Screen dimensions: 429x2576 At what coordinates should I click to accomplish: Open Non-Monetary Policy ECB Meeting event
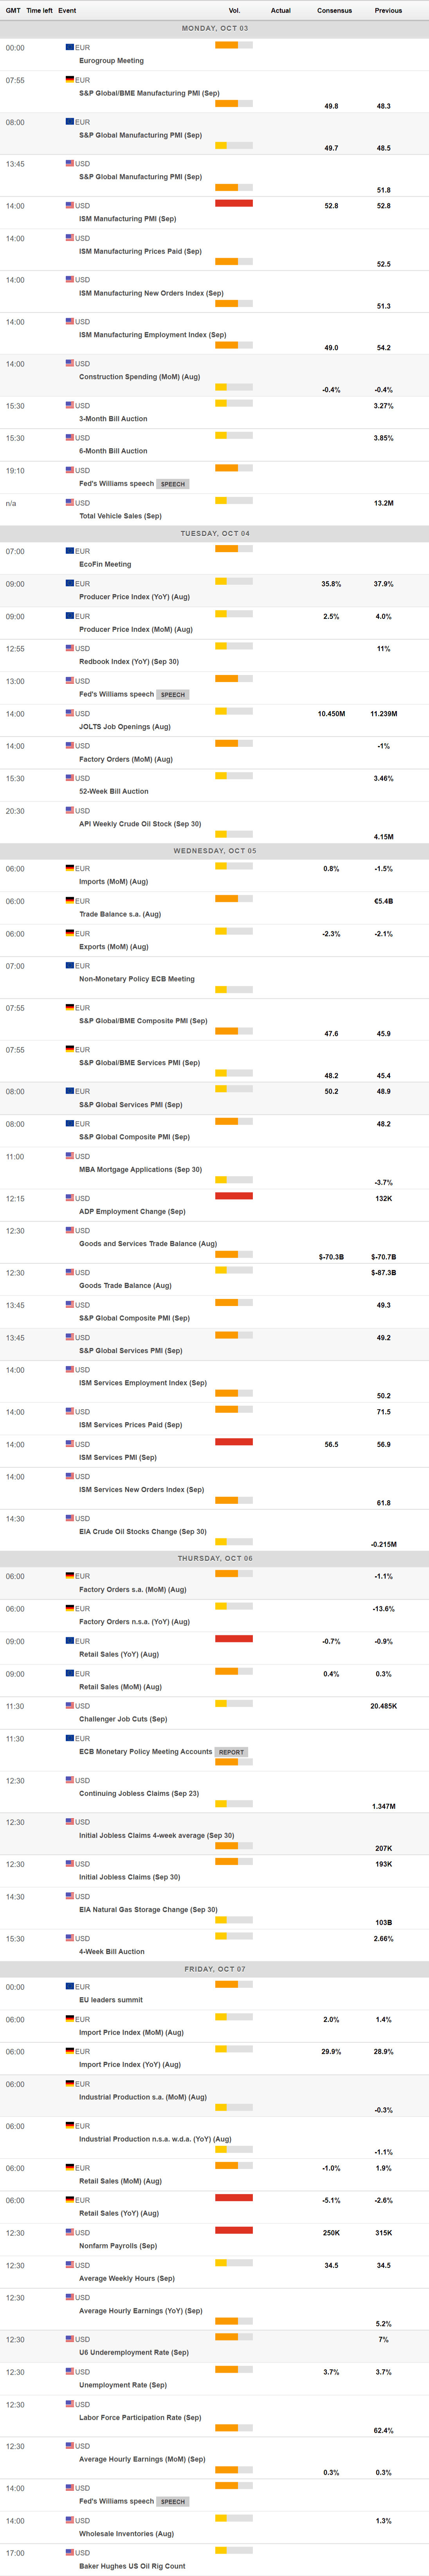point(137,979)
